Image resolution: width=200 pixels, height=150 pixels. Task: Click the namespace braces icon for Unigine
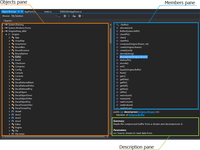point(9,34)
